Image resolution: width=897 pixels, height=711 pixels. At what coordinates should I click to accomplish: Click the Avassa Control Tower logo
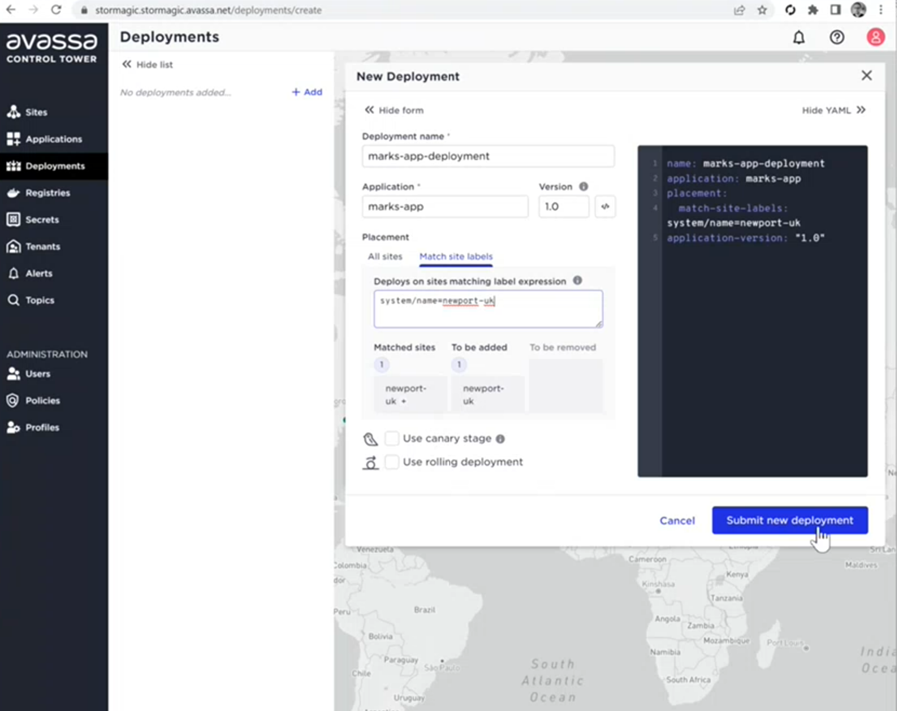[52, 48]
